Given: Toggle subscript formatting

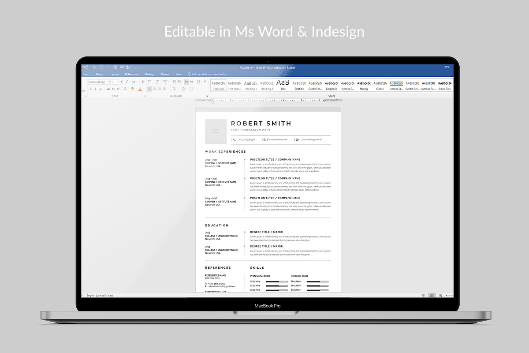Looking at the screenshot, I should click(113, 89).
